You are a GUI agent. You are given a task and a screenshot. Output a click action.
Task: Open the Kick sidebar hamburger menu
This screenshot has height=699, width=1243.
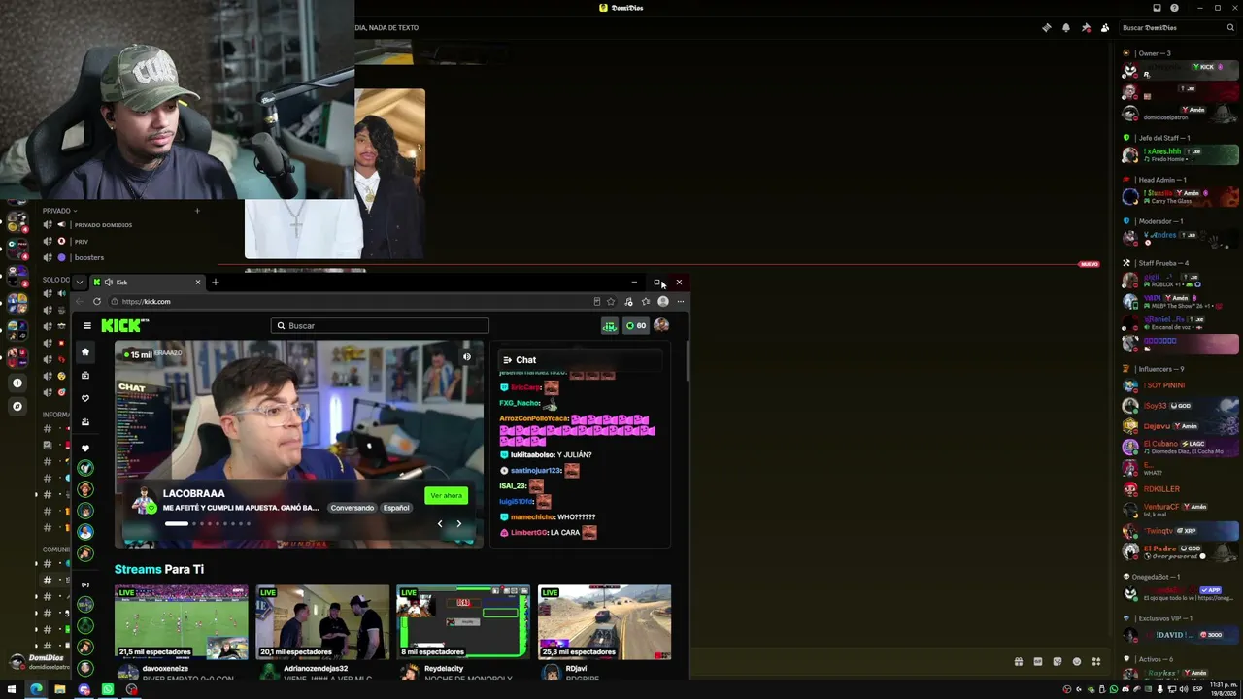86,326
